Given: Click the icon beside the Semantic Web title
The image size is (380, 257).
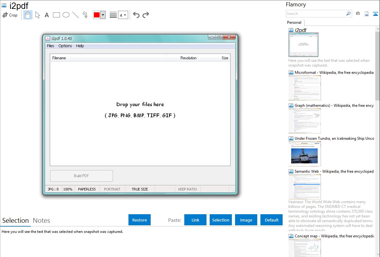Looking at the screenshot, I should pos(291,171).
